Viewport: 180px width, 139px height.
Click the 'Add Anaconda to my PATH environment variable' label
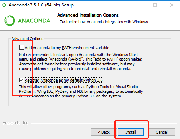pyautogui.click(x=67, y=48)
